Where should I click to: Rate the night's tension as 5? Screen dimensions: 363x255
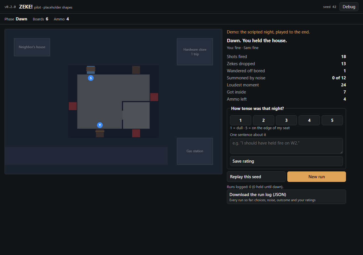click(332, 120)
